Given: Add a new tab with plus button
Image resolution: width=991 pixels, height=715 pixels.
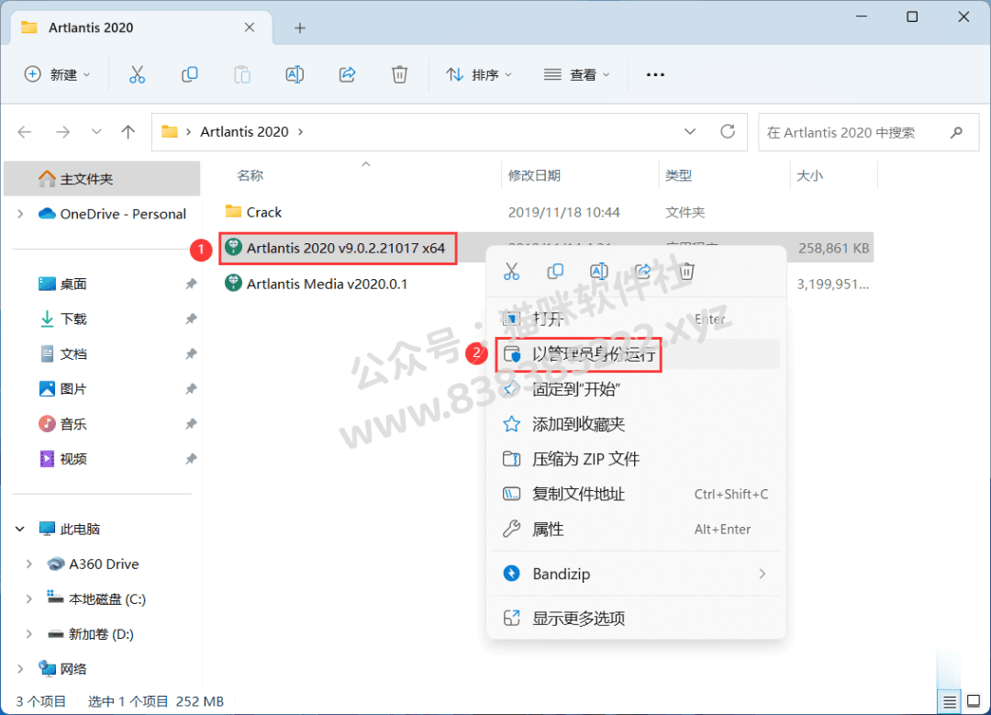Looking at the screenshot, I should point(300,28).
